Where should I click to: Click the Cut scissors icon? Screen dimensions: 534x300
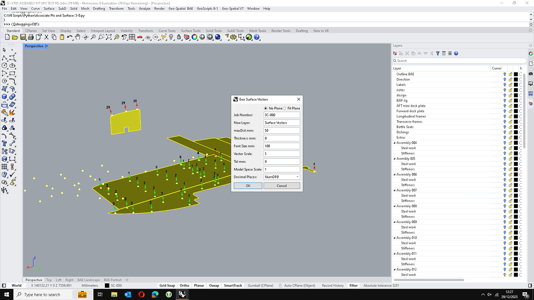point(46,37)
